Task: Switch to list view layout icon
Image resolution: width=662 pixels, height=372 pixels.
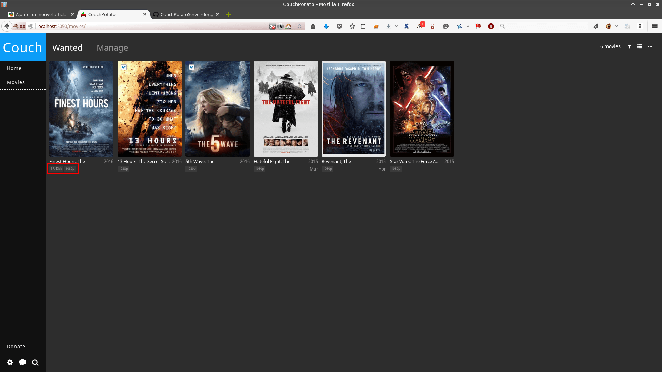Action: [640, 46]
